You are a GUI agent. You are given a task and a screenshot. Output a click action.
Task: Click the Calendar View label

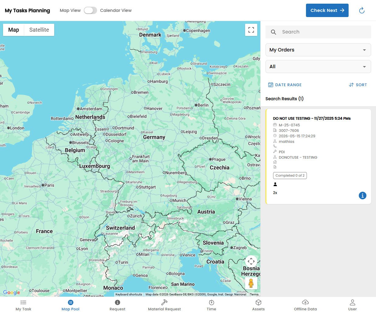tap(116, 10)
